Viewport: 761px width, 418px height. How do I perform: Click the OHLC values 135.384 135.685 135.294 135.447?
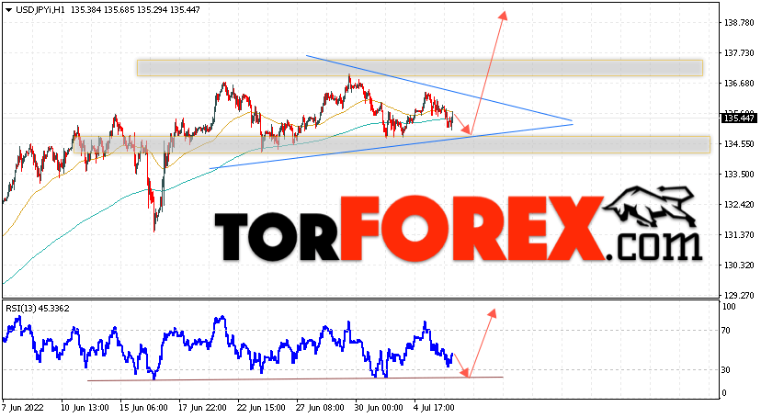pos(135,10)
